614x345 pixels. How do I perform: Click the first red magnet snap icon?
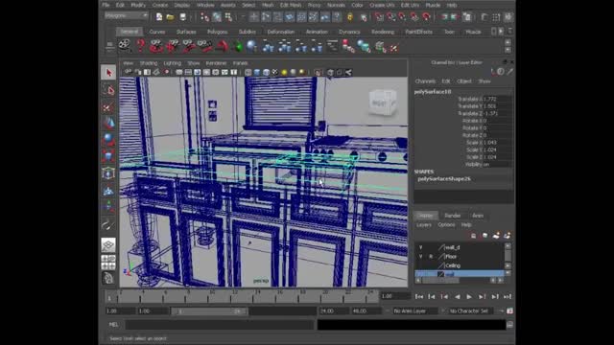click(379, 17)
